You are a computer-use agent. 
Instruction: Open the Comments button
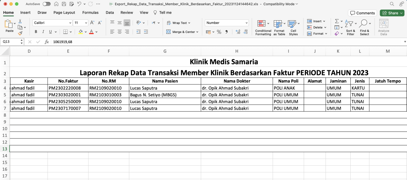pyautogui.click(x=362, y=13)
